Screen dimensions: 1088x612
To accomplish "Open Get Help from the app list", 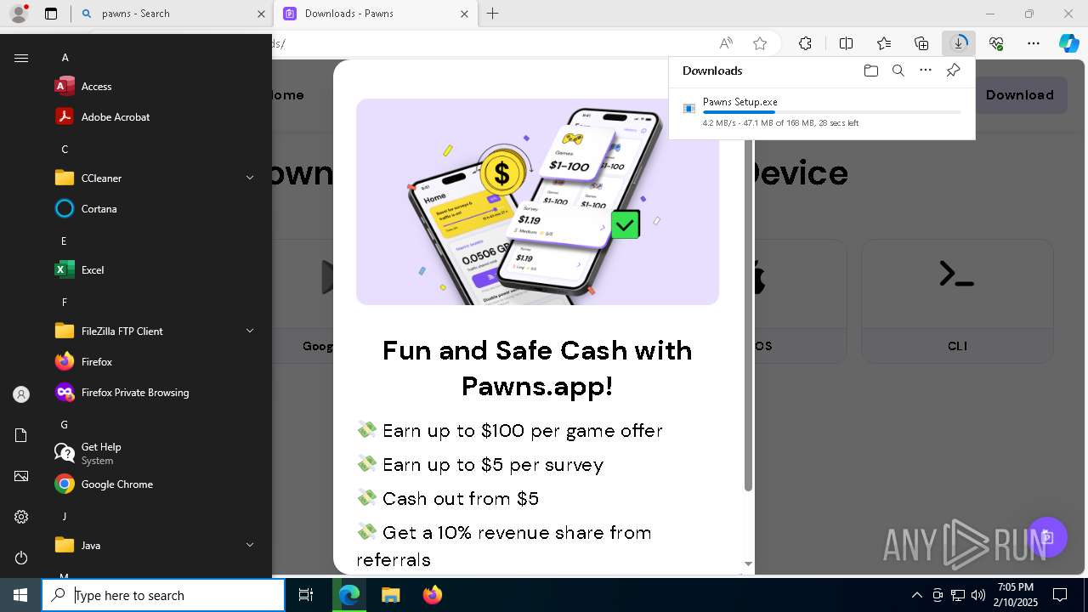I will point(156,454).
